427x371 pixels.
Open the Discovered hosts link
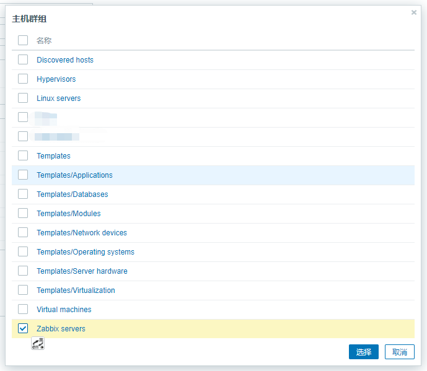(65, 60)
